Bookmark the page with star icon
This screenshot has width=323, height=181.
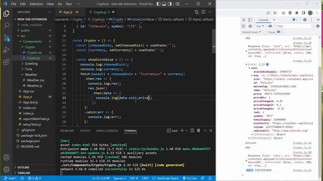point(275,13)
